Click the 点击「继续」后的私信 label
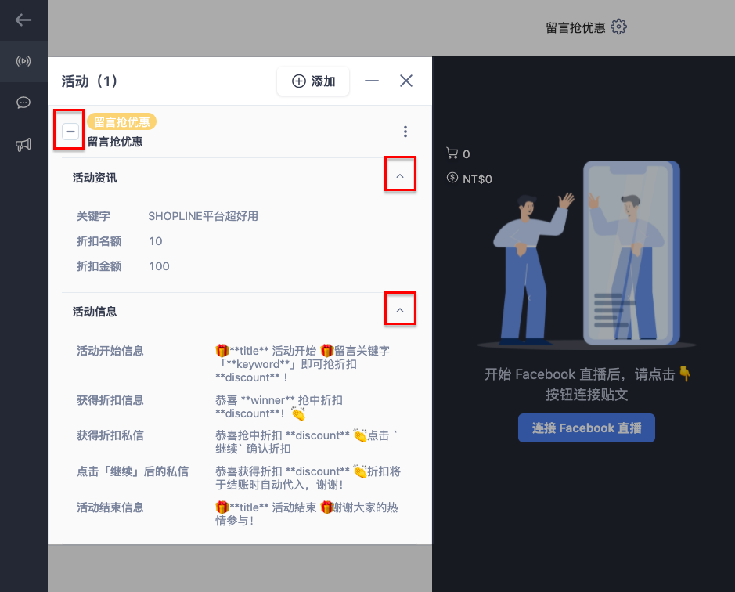 132,471
